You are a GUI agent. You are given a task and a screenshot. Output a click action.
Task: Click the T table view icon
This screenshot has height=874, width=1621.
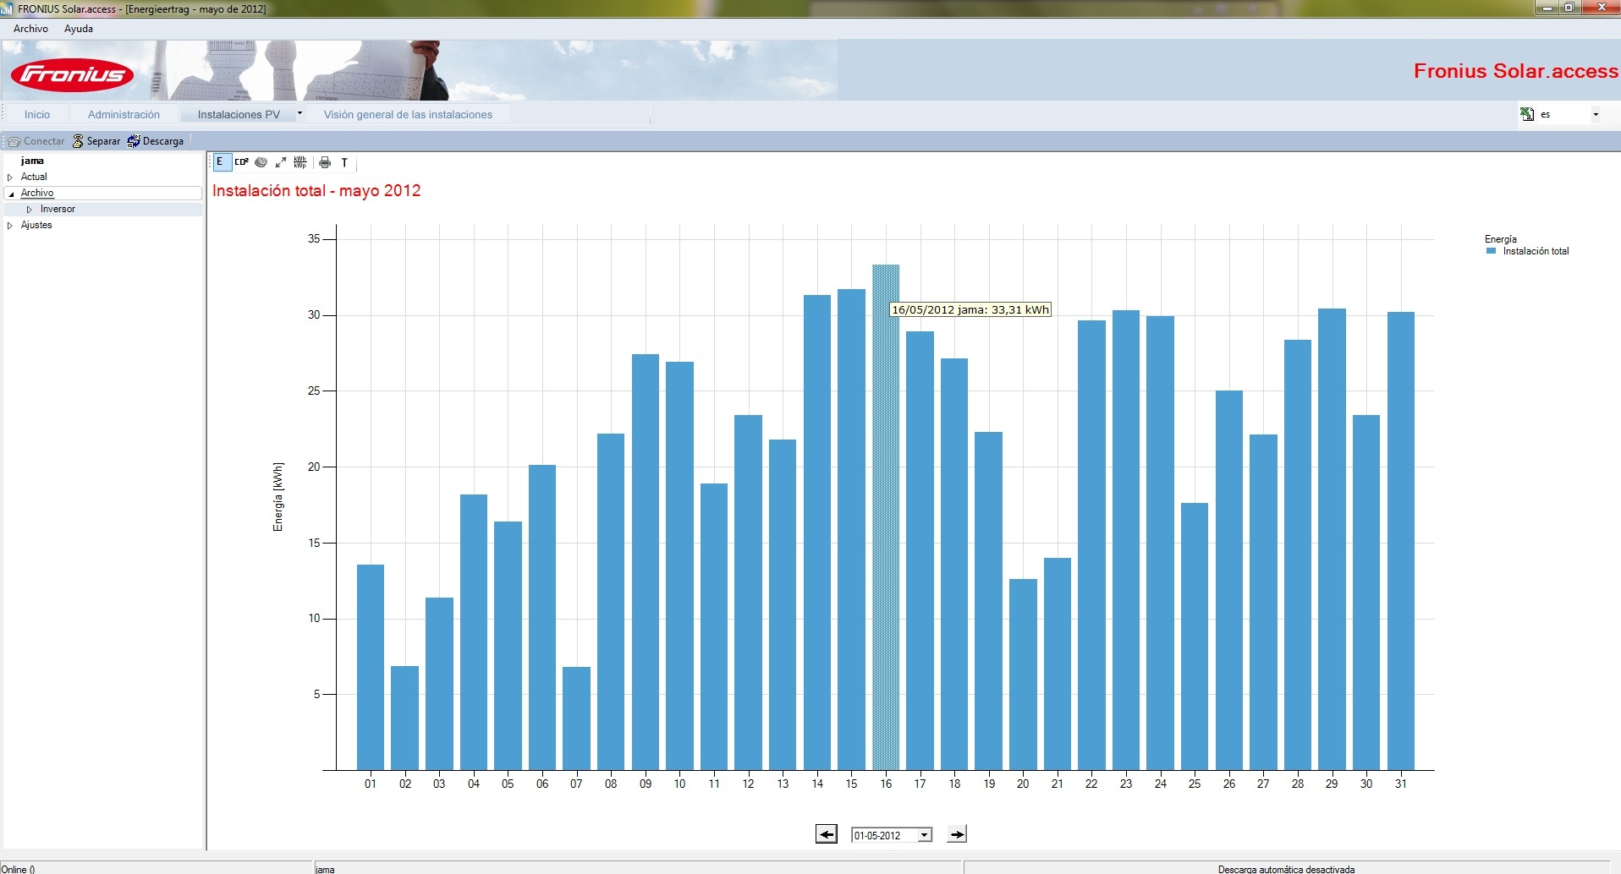click(x=344, y=162)
